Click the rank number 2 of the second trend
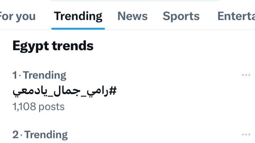 [x=15, y=135]
